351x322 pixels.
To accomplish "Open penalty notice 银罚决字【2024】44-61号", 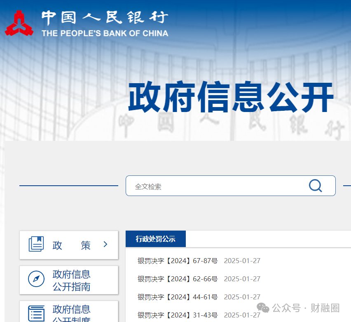I will [x=178, y=297].
